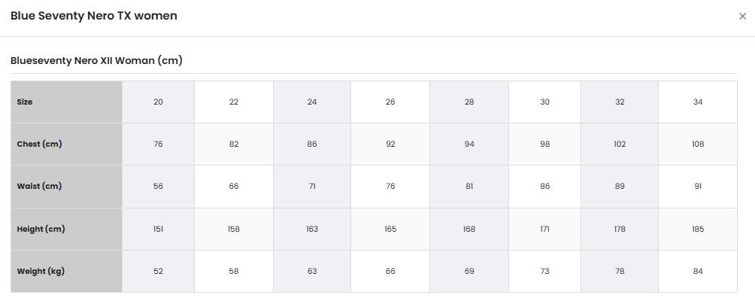The width and height of the screenshot is (755, 307).
Task: Click the Chest (cm) row header
Action: coord(66,144)
